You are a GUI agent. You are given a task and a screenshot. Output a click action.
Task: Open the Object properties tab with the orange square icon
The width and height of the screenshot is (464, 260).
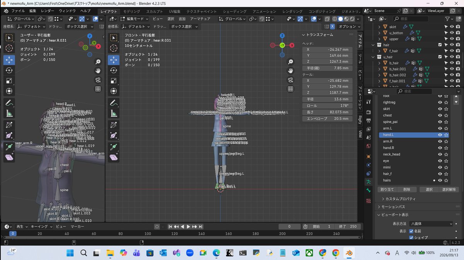(x=368, y=156)
